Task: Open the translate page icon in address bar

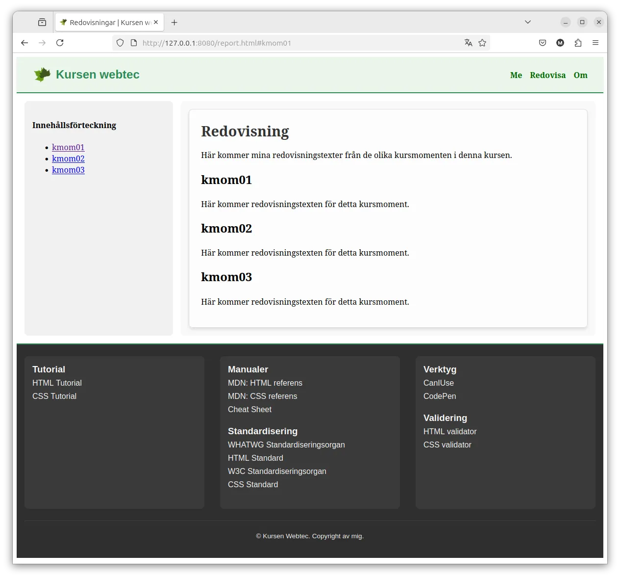Action: click(x=468, y=43)
